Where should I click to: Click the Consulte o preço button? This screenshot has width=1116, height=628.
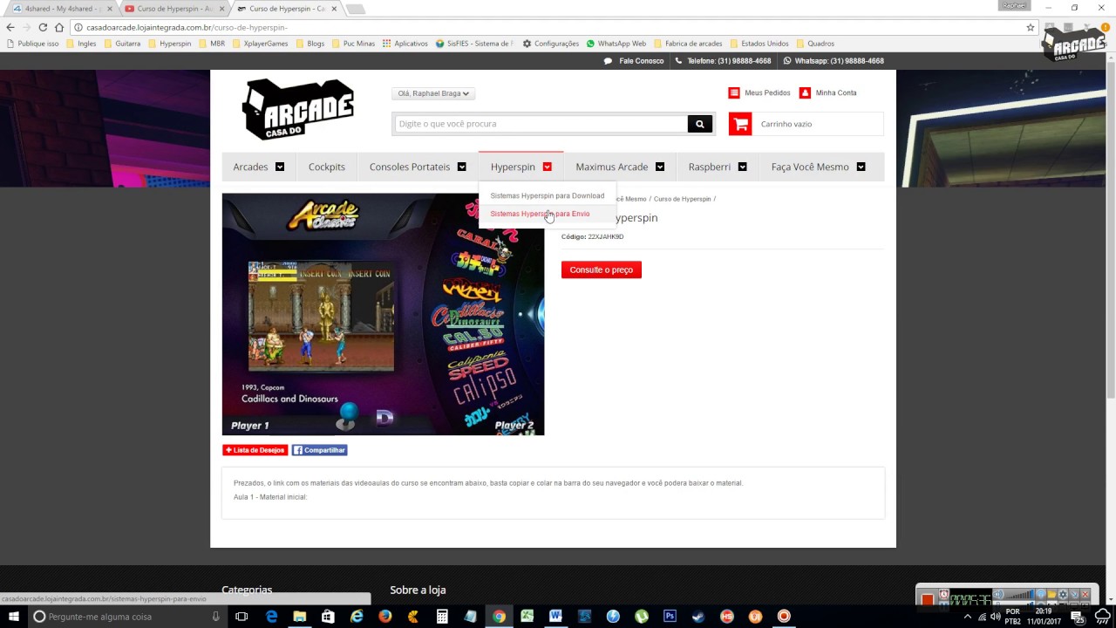[x=602, y=270]
